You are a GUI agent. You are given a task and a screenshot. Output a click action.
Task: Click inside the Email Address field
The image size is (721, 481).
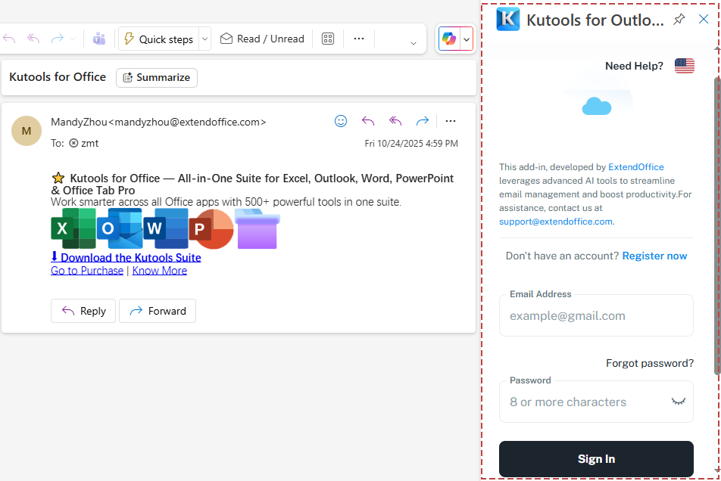pyautogui.click(x=596, y=315)
